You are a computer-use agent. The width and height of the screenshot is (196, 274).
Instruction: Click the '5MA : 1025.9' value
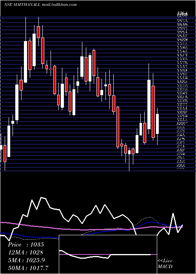click(26, 260)
